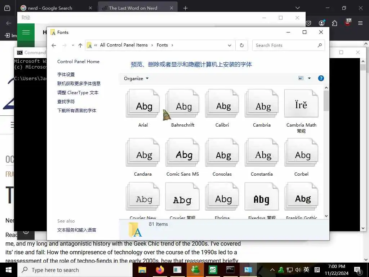The width and height of the screenshot is (369, 277).
Task: Open the Cambria font family
Action: click(262, 108)
